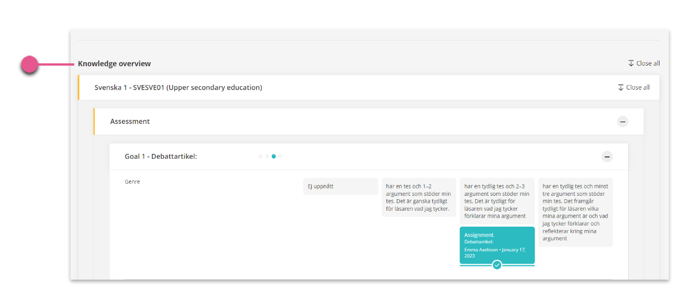Select the 'minst tre argument' level cell
684x302 pixels.
(x=576, y=212)
